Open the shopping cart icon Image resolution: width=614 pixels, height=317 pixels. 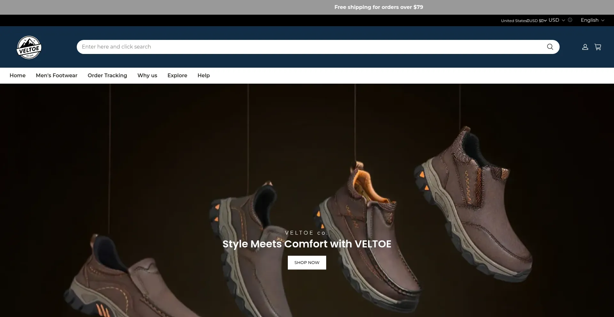tap(598, 47)
